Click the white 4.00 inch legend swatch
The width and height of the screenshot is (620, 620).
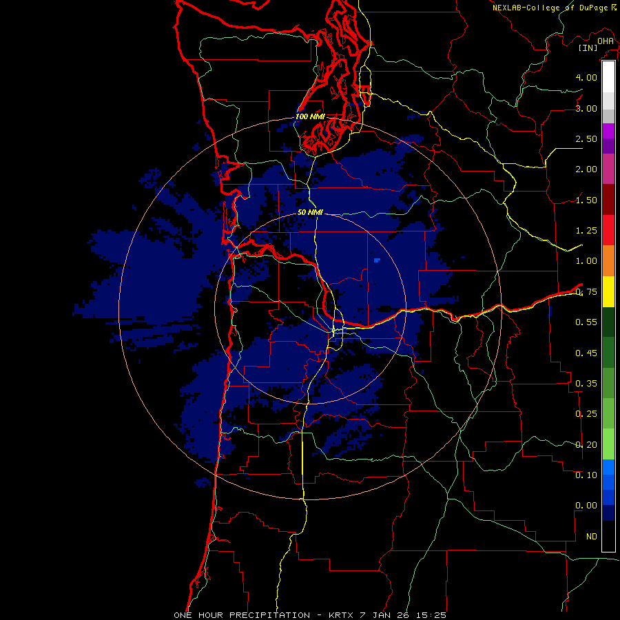[x=608, y=77]
